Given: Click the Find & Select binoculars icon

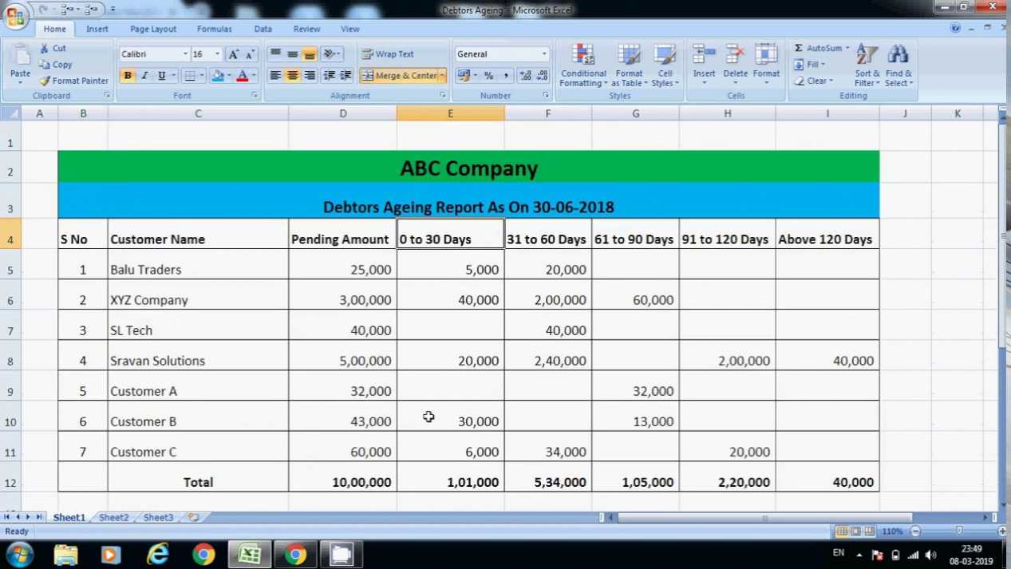Looking at the screenshot, I should (898, 65).
